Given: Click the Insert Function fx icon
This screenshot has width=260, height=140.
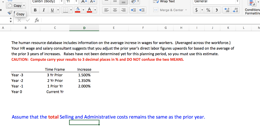Looking at the screenshot, I should click(x=37, y=20).
